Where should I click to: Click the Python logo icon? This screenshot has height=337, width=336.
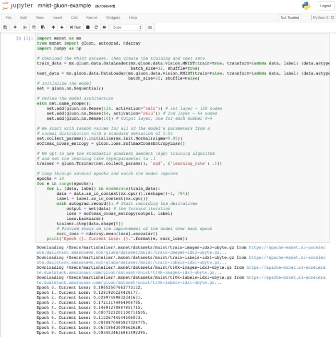306,6
